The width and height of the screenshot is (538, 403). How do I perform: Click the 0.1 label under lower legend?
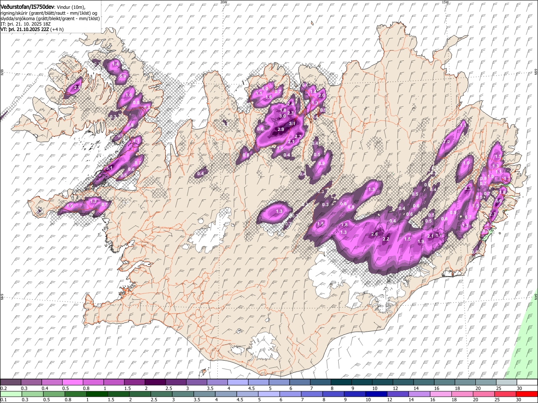point(3,400)
